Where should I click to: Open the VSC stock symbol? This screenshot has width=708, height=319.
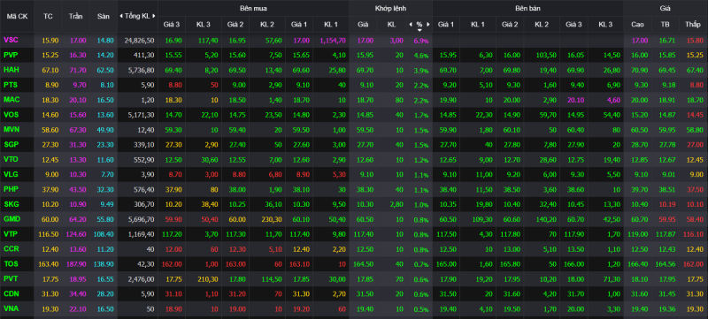click(x=11, y=40)
